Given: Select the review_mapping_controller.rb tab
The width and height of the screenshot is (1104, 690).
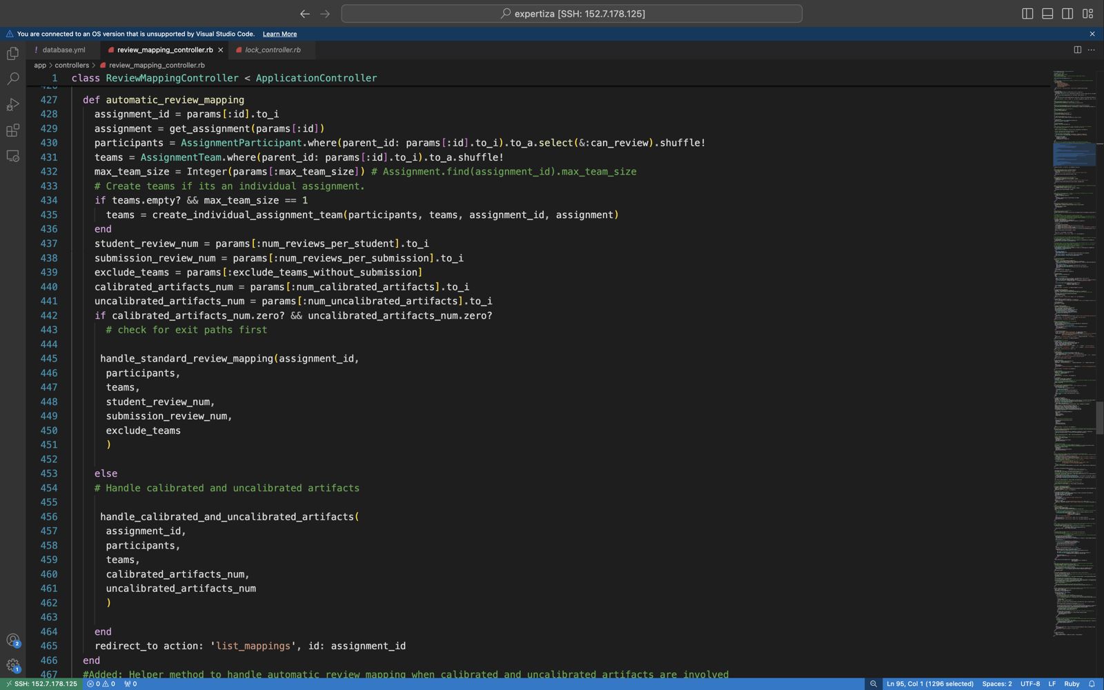Looking at the screenshot, I should [165, 50].
